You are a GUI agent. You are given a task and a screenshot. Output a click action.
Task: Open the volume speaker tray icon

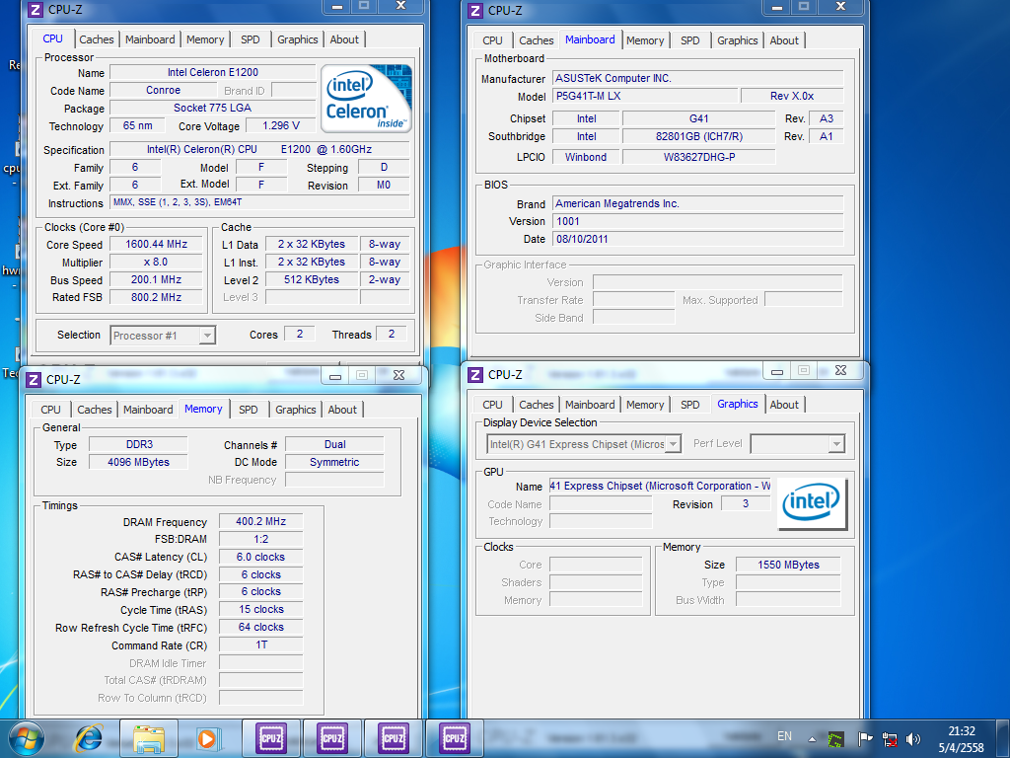(x=913, y=739)
